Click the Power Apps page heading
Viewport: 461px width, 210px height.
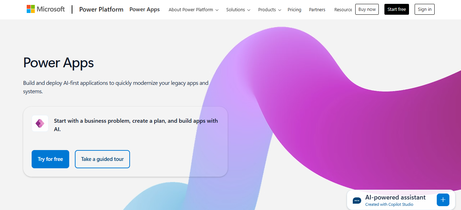[58, 63]
